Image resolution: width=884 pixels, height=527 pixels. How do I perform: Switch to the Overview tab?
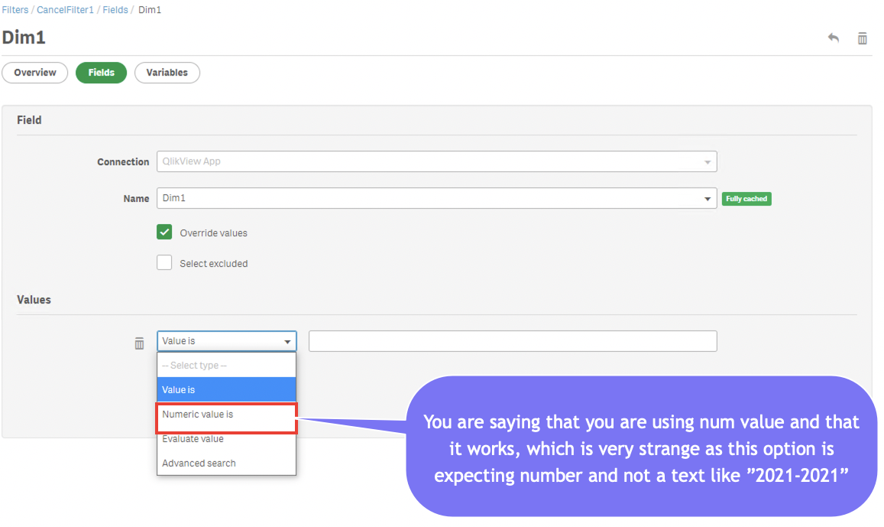pyautogui.click(x=35, y=72)
